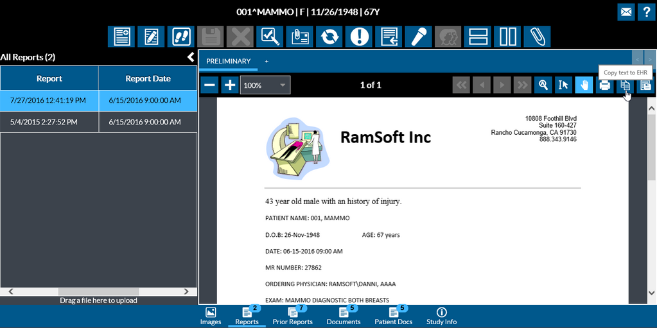Click the report list horizontal scrollbar
The width and height of the screenshot is (657, 328).
96,291
